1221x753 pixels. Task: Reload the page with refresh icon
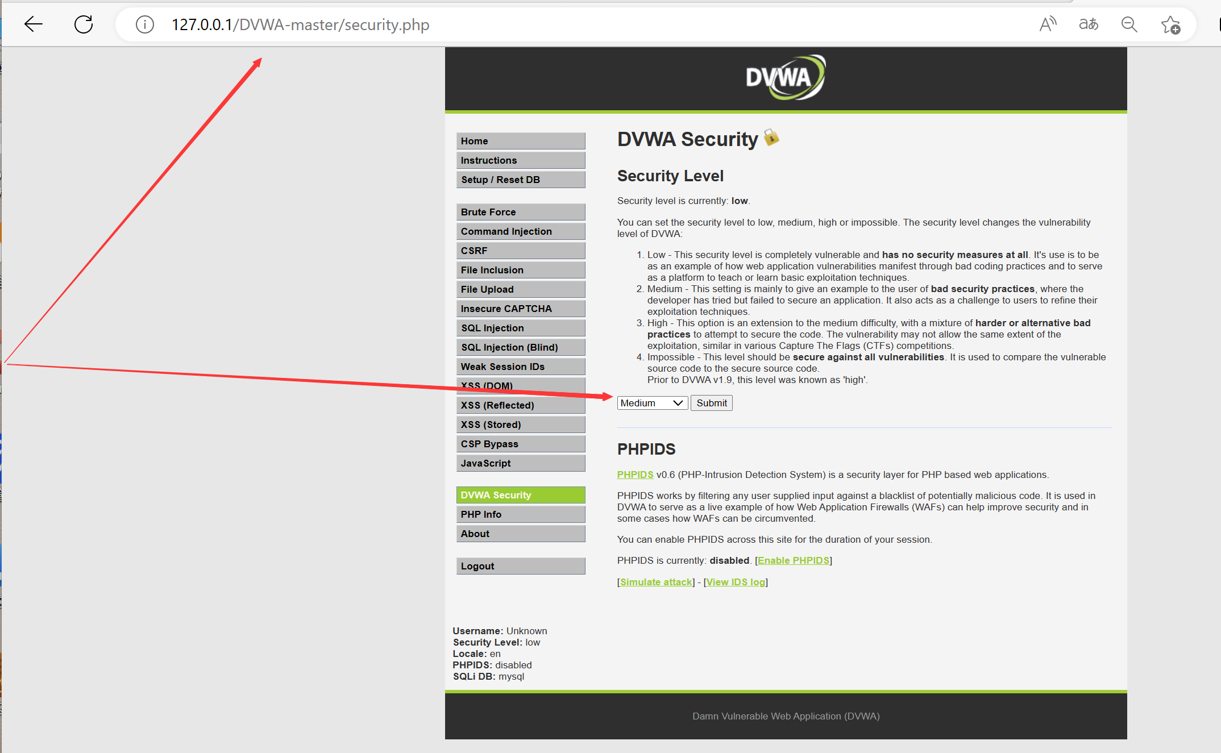click(84, 24)
